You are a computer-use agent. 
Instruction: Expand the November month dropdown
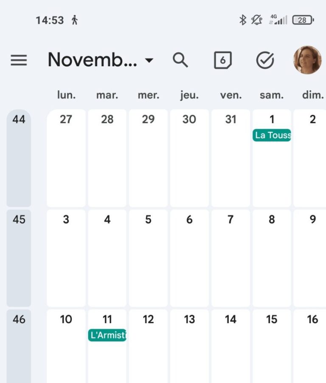tap(93, 60)
